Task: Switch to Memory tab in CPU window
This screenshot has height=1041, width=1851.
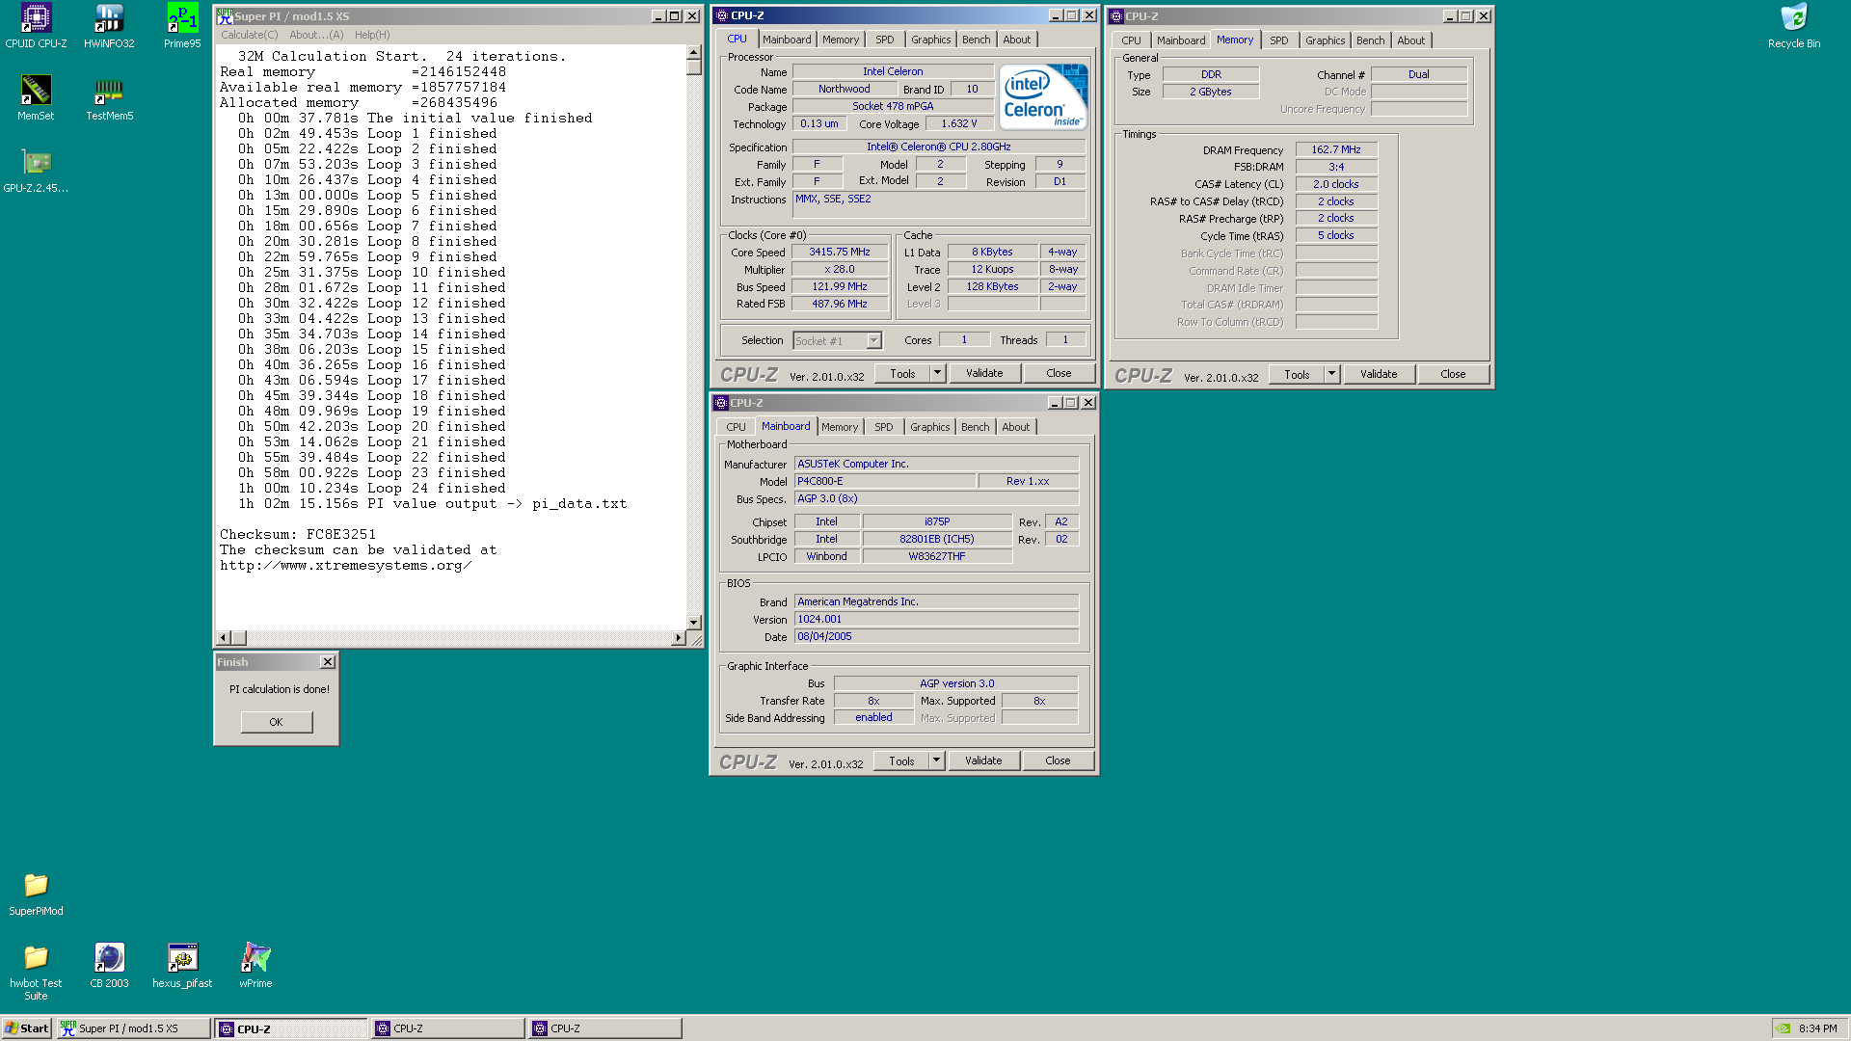Action: click(x=840, y=40)
